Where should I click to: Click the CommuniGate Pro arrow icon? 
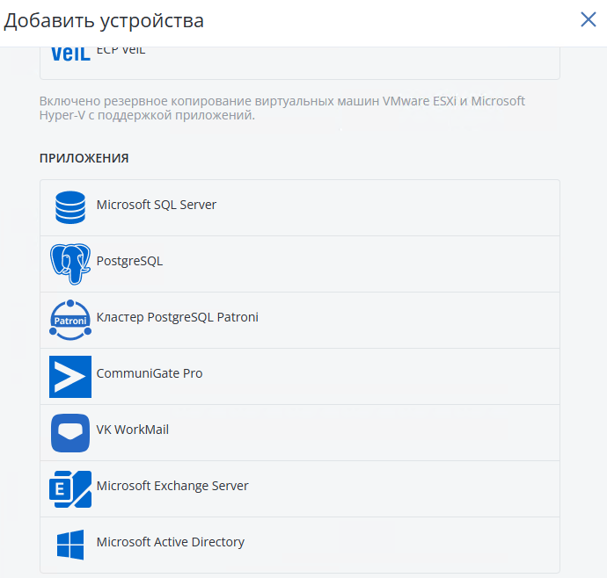pos(70,377)
